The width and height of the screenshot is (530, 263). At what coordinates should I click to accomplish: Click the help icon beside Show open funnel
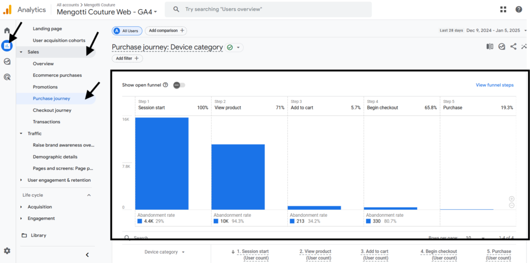point(165,85)
